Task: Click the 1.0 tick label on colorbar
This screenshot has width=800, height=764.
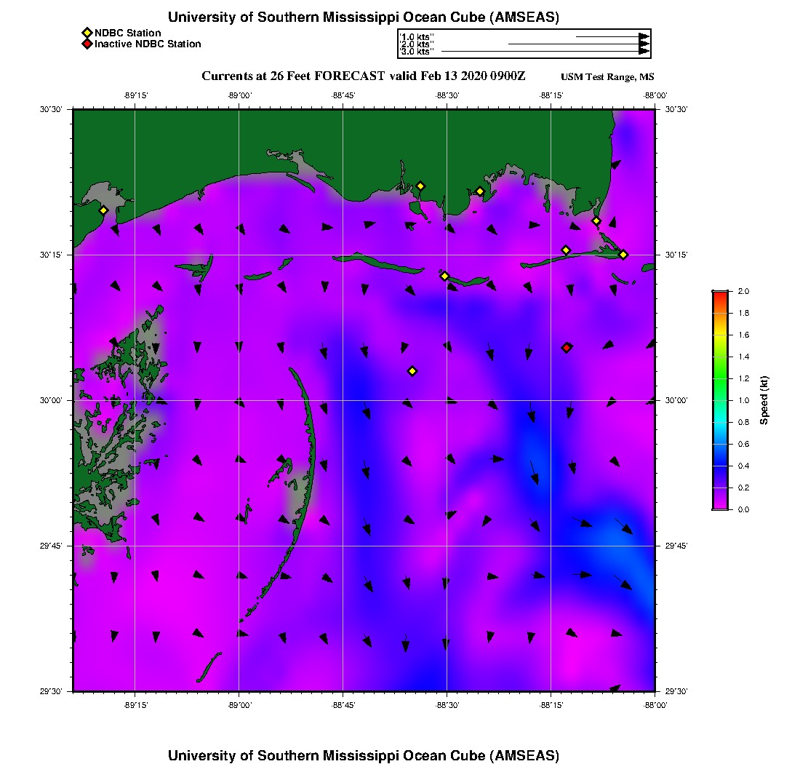Action: click(743, 400)
